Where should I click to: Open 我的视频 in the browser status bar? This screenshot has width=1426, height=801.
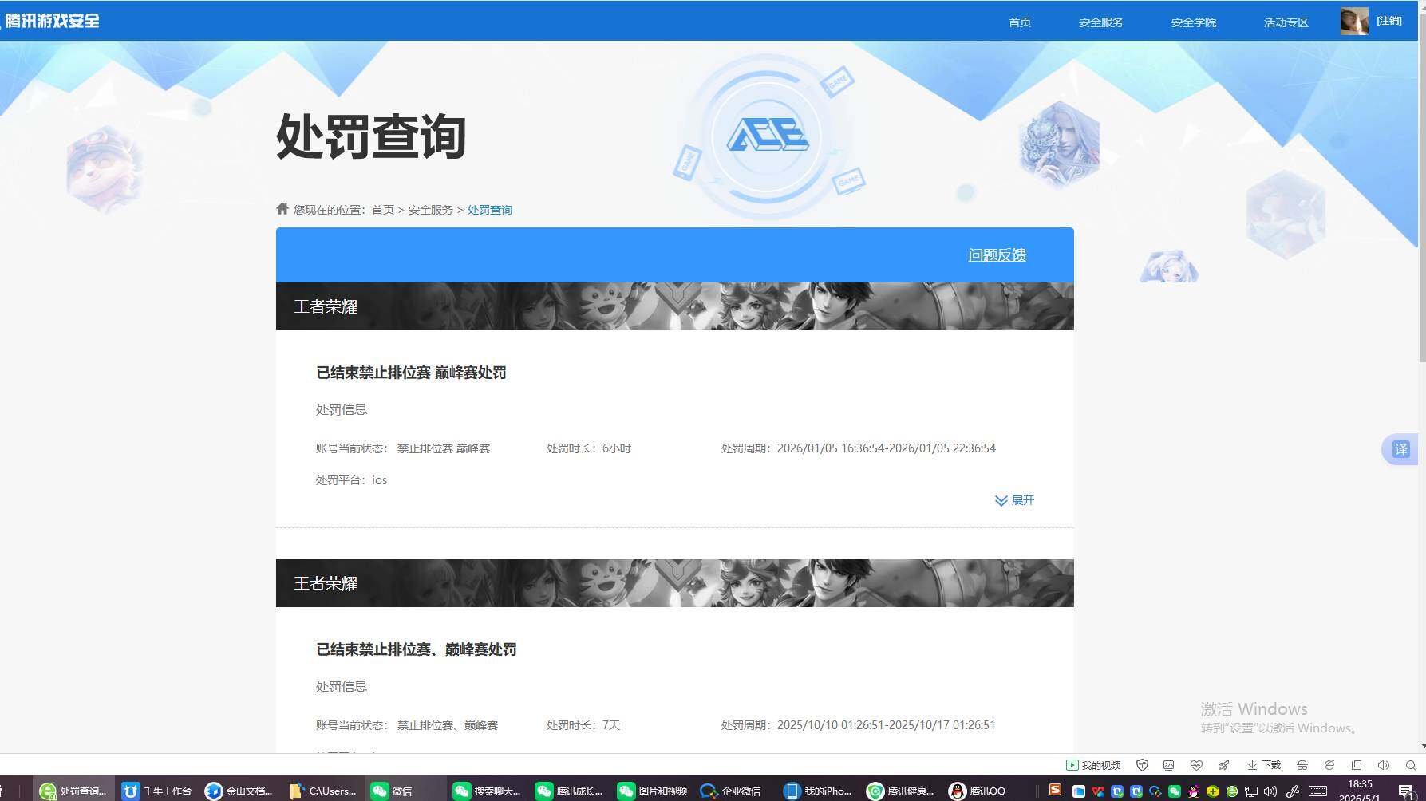1093,765
